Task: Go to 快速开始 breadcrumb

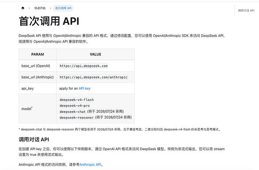Action: coord(40,8)
